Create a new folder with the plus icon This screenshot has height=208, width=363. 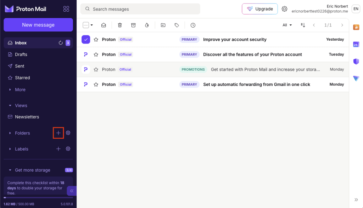pyautogui.click(x=58, y=133)
